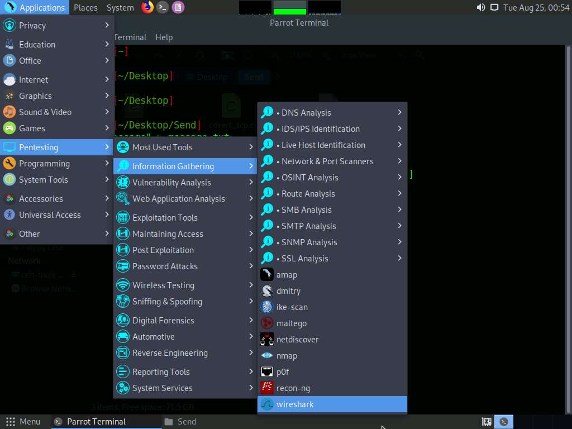Open the Education category

click(x=56, y=44)
